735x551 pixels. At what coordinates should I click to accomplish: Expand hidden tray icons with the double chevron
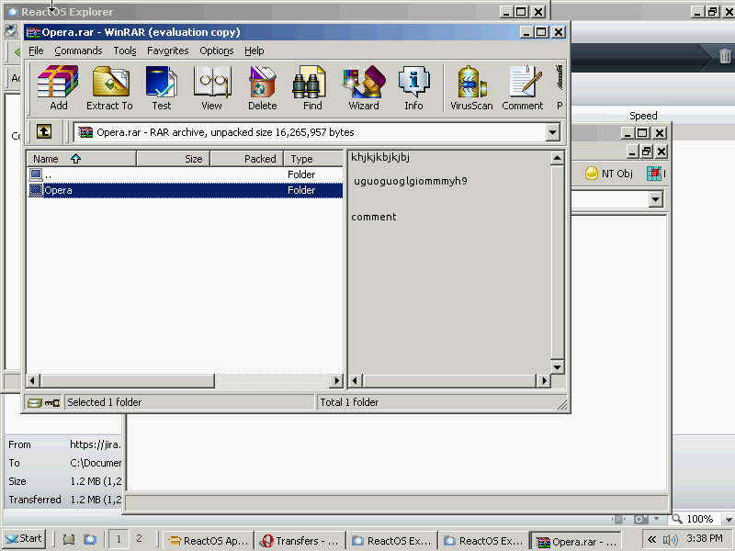point(651,539)
